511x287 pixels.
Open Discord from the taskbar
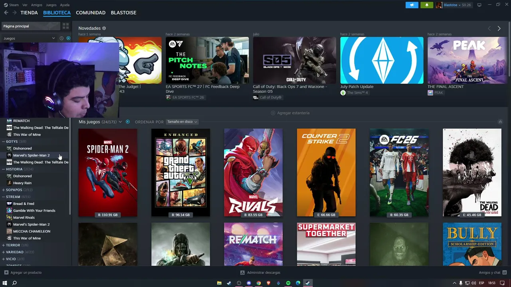coord(249,283)
